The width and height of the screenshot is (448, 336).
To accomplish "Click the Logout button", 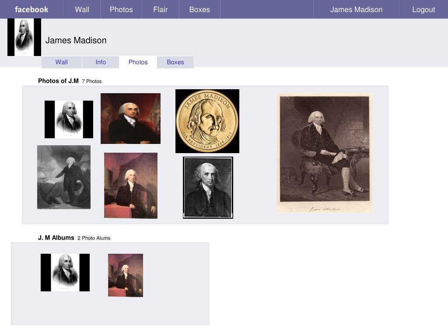I will click(423, 10).
